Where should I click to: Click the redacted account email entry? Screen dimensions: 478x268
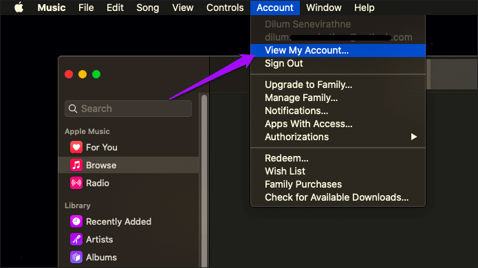coord(338,37)
